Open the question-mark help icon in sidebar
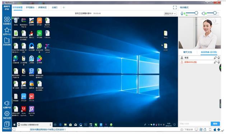This screenshot has height=134, width=226. coord(7,124)
